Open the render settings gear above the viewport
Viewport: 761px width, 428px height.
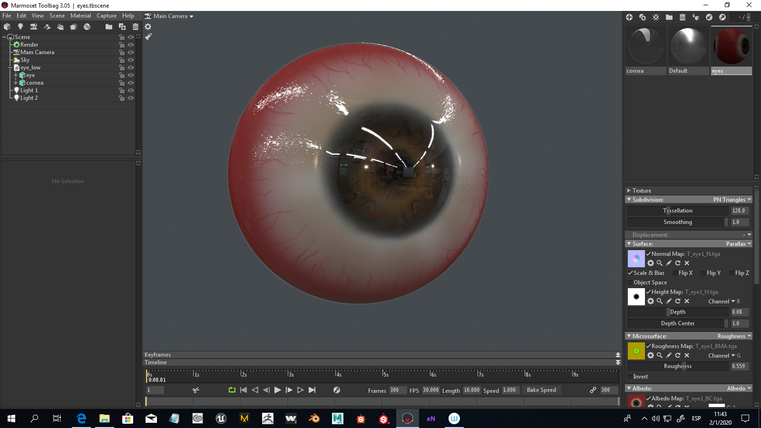pyautogui.click(x=148, y=27)
